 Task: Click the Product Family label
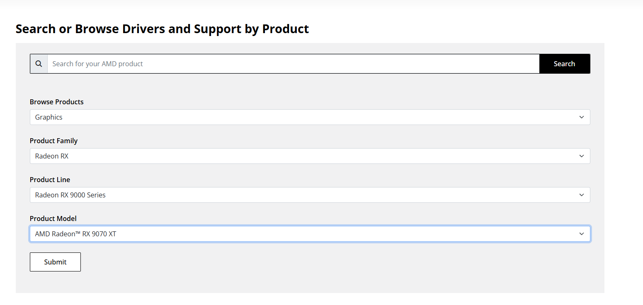coord(53,141)
